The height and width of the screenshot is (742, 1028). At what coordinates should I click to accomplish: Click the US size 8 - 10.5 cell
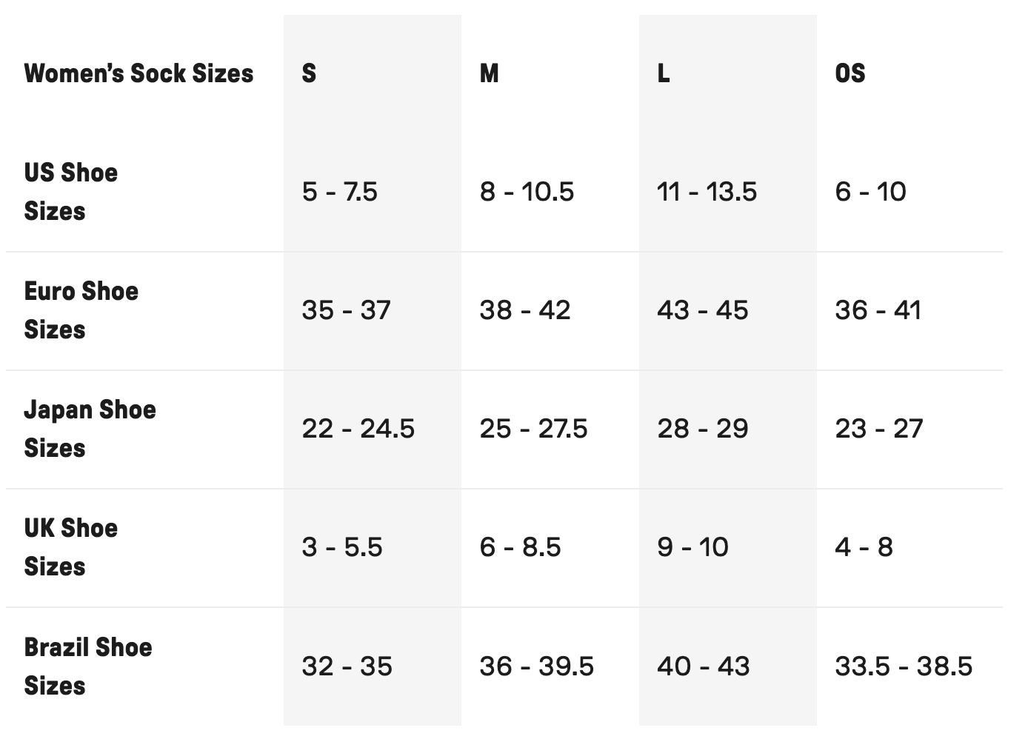[x=527, y=192]
